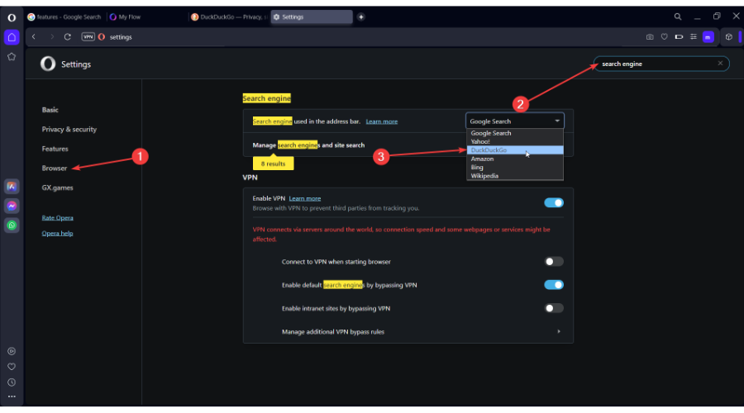The image size is (744, 413).
Task: Open Features settings section
Action: click(55, 149)
